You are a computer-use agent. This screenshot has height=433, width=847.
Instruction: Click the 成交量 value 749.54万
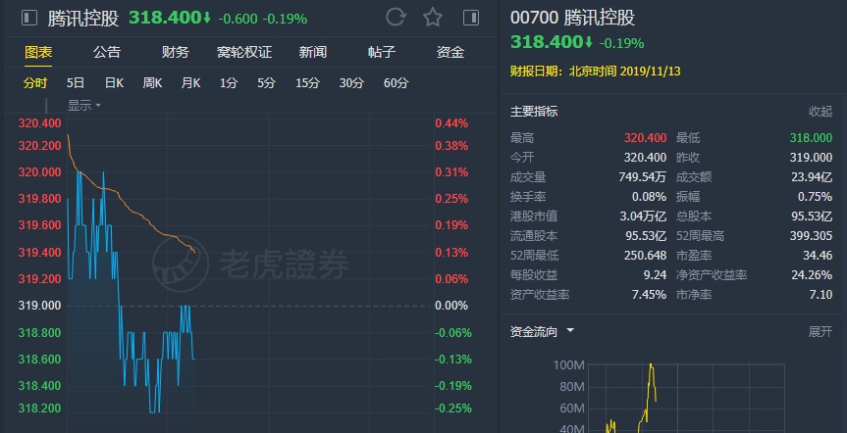[x=643, y=177]
